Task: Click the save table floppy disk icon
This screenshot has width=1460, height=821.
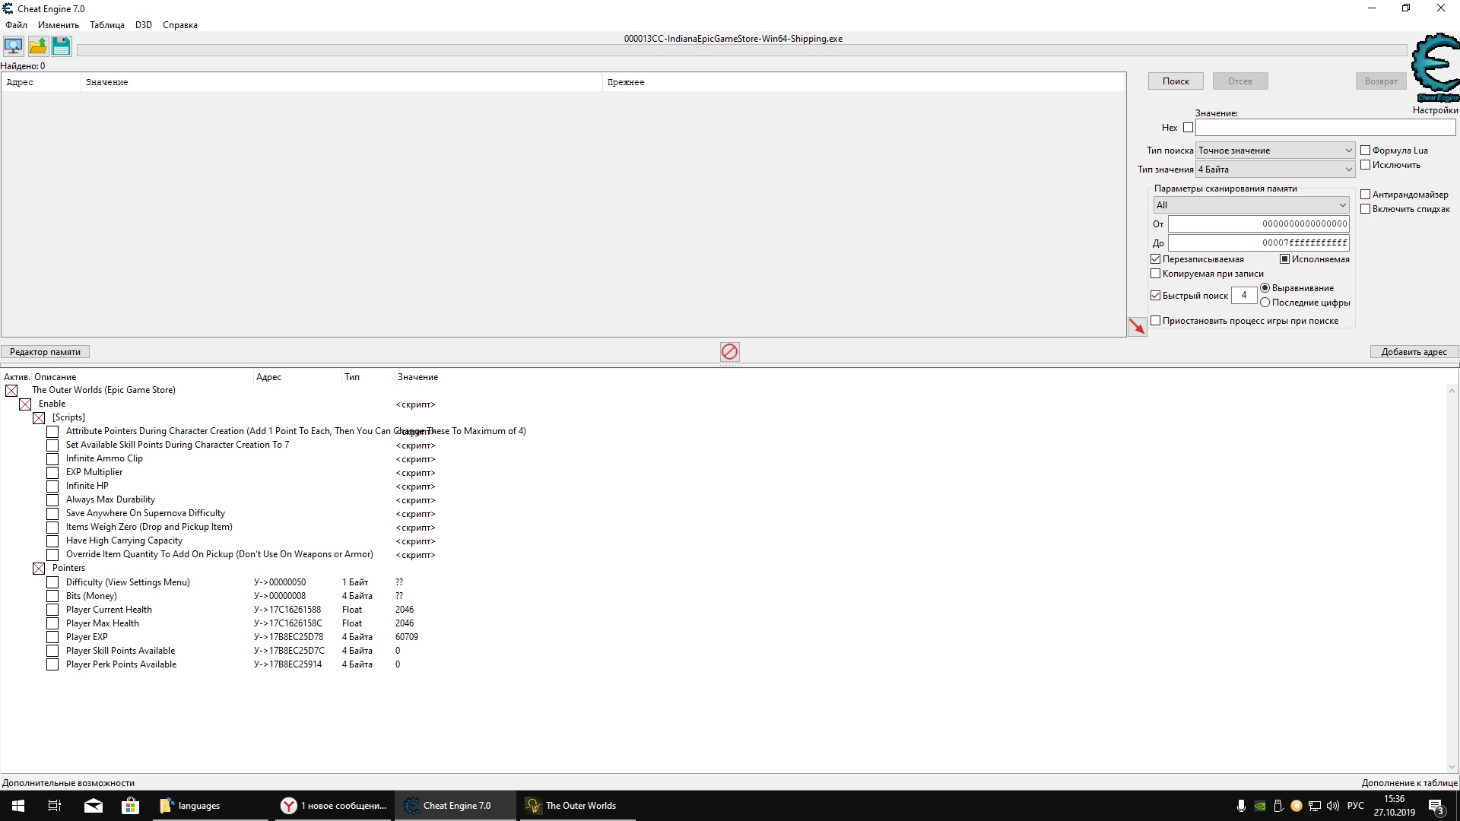Action: tap(62, 46)
